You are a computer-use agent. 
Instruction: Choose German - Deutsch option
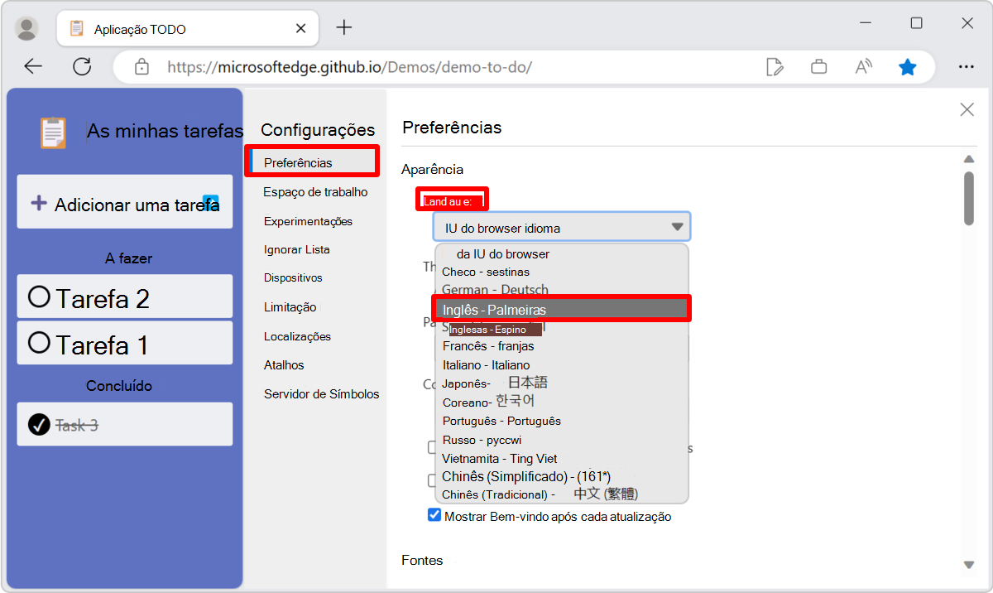[561, 290]
